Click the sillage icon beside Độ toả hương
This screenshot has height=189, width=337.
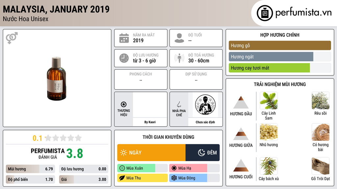(x=179, y=58)
